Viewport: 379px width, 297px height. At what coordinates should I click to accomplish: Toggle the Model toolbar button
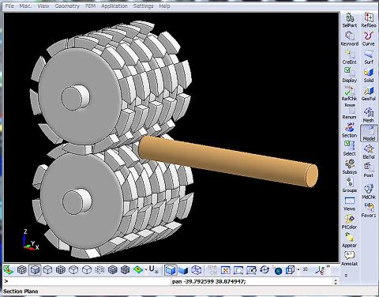click(x=369, y=133)
